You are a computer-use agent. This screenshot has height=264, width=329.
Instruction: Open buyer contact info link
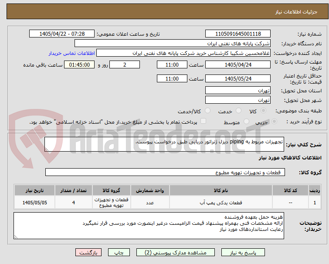tap(72, 53)
